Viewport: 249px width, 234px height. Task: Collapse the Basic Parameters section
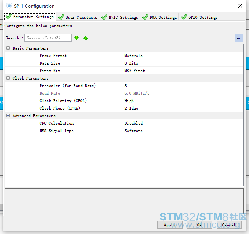[8, 48]
